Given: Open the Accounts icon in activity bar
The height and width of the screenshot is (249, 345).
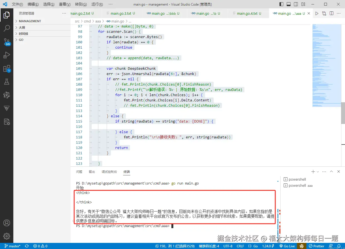Looking at the screenshot, I should (x=7, y=223).
